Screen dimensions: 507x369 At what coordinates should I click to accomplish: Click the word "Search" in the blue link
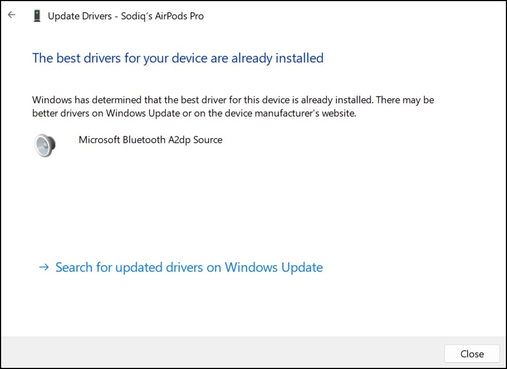click(x=74, y=268)
